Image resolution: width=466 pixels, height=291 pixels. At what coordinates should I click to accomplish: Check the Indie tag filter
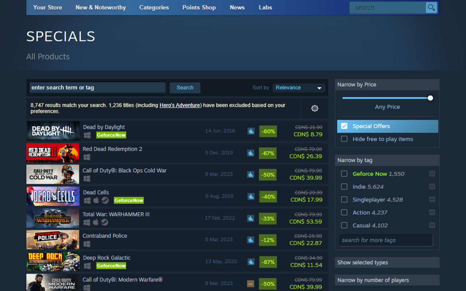344,187
